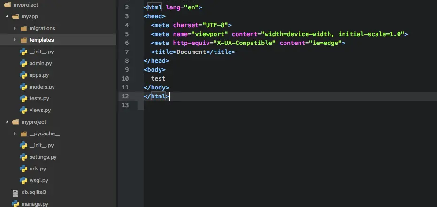This screenshot has width=437, height=207.
Task: Click line number 5 in the gutter
Action: [127, 34]
